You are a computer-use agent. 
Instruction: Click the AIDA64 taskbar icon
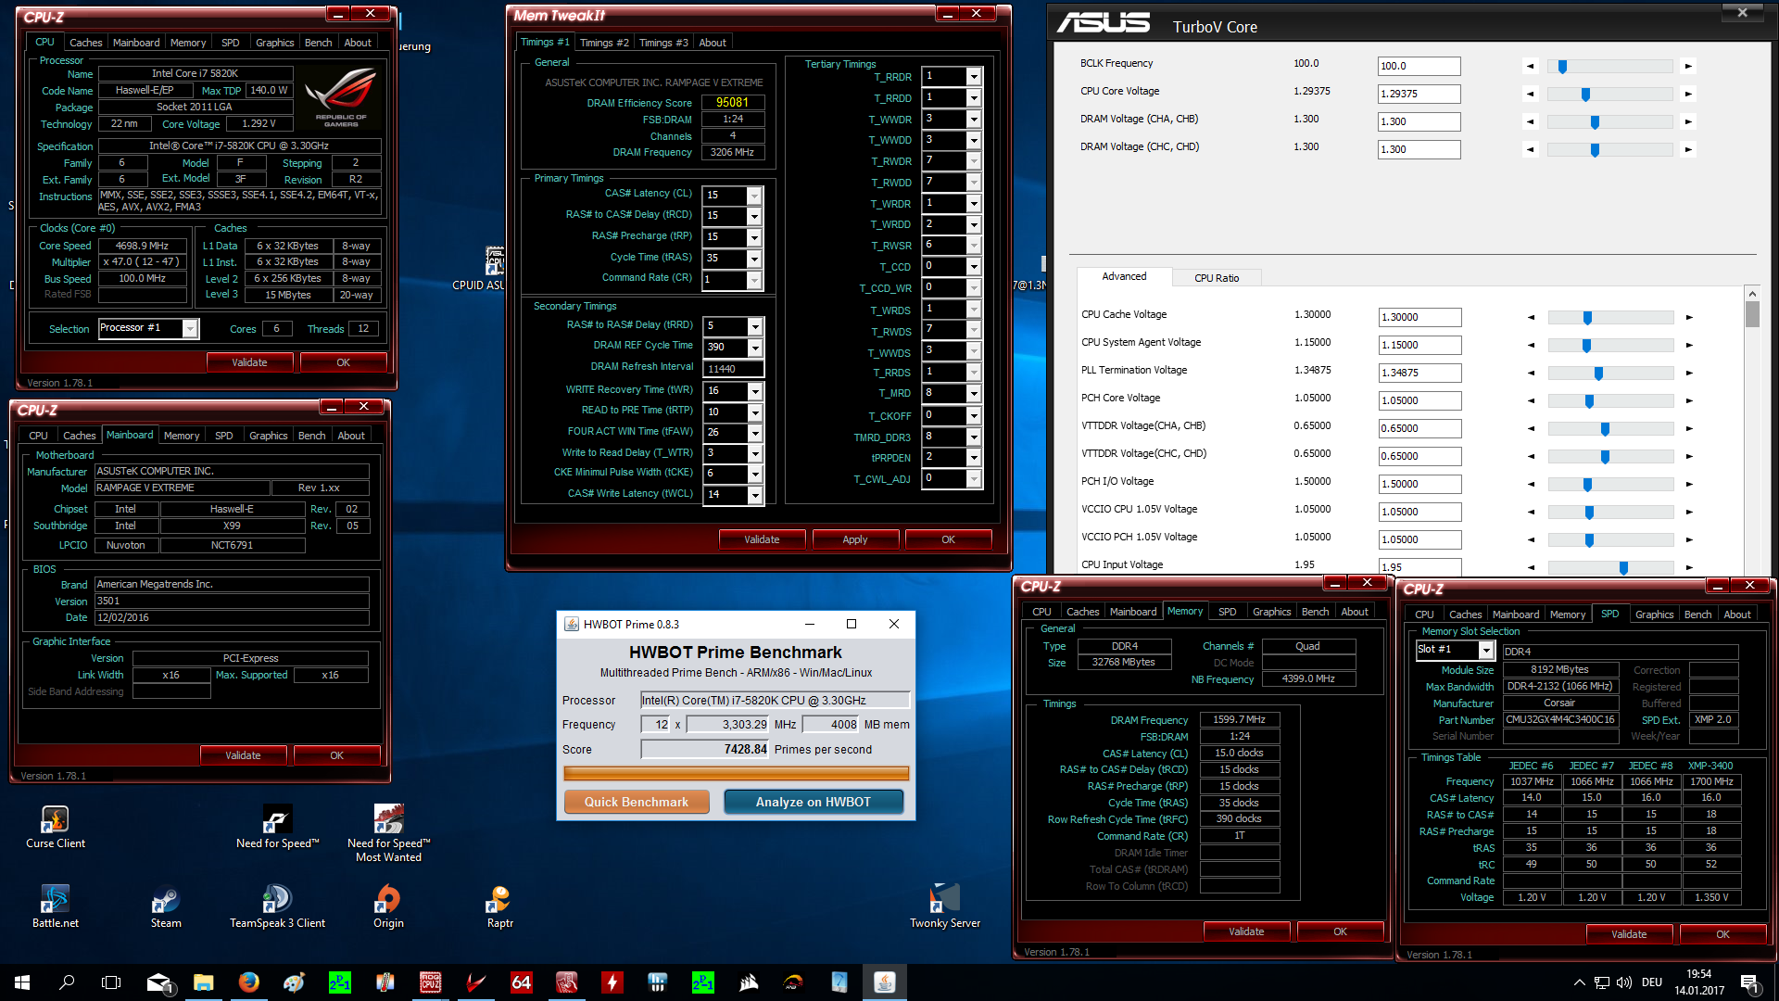pyautogui.click(x=521, y=982)
